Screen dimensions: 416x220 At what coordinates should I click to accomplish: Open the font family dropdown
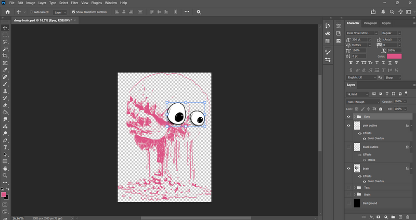pos(362,33)
